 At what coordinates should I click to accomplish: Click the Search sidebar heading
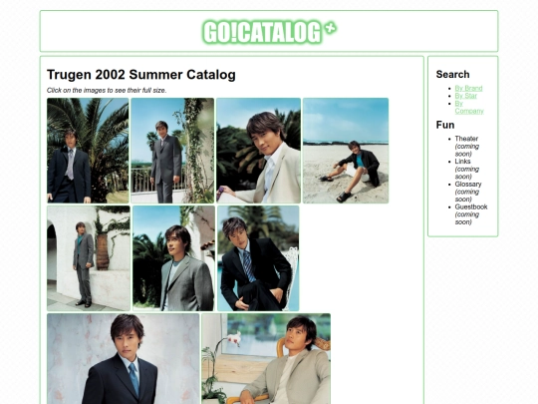point(452,74)
